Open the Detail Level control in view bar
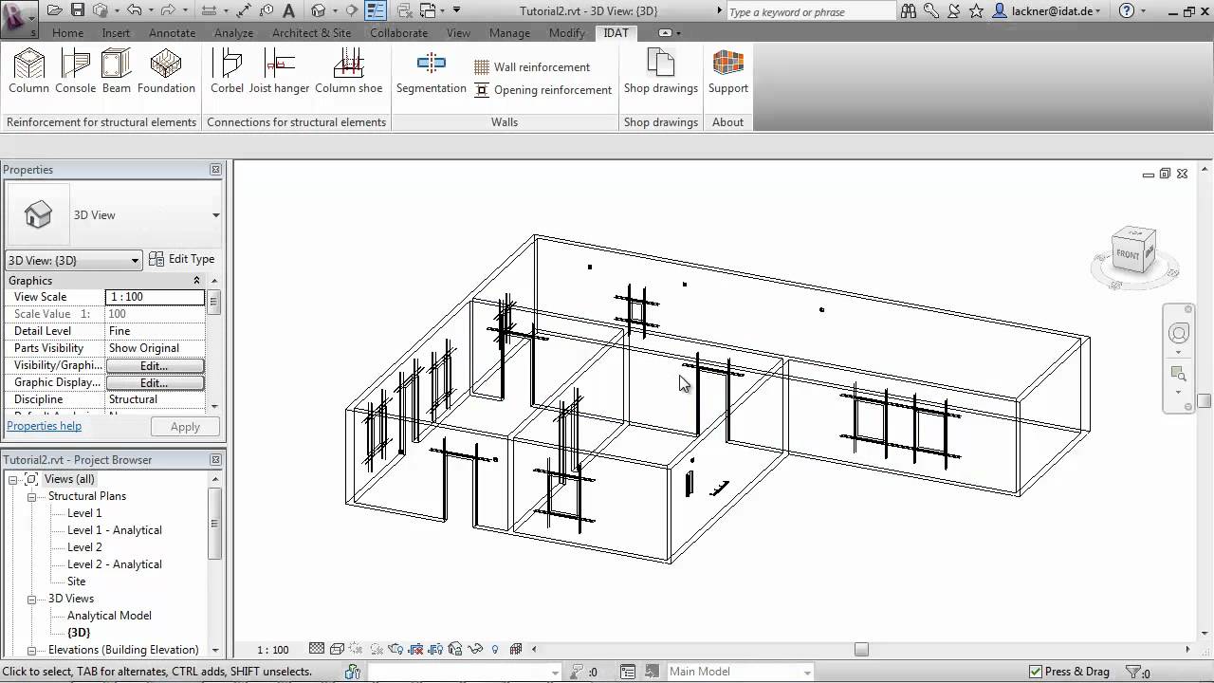 tap(317, 650)
